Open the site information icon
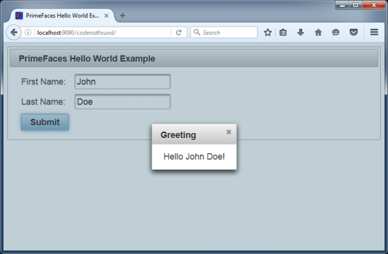Screen dimensions: 388x254 [x=28, y=32]
